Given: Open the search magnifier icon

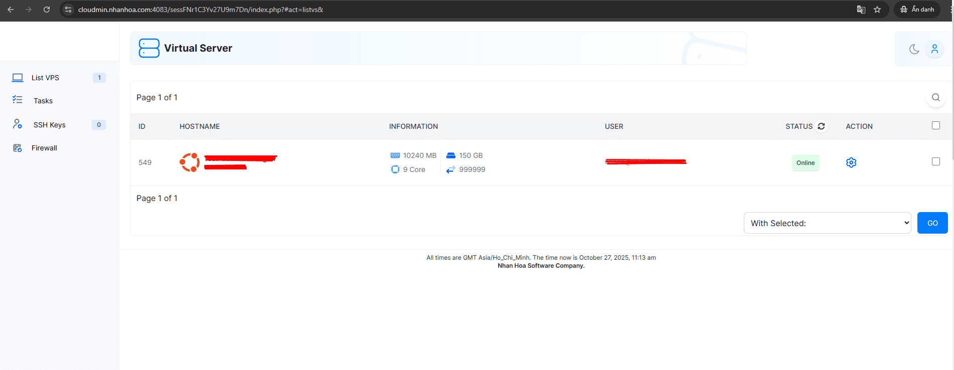Looking at the screenshot, I should click(935, 97).
